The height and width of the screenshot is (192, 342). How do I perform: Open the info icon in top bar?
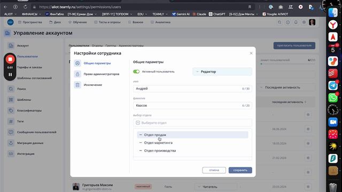287,22
